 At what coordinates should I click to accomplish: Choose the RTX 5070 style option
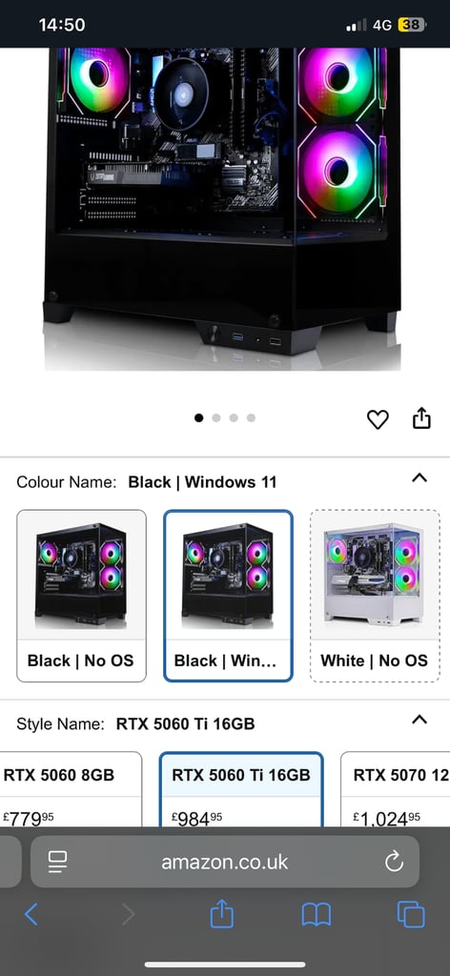point(396,788)
